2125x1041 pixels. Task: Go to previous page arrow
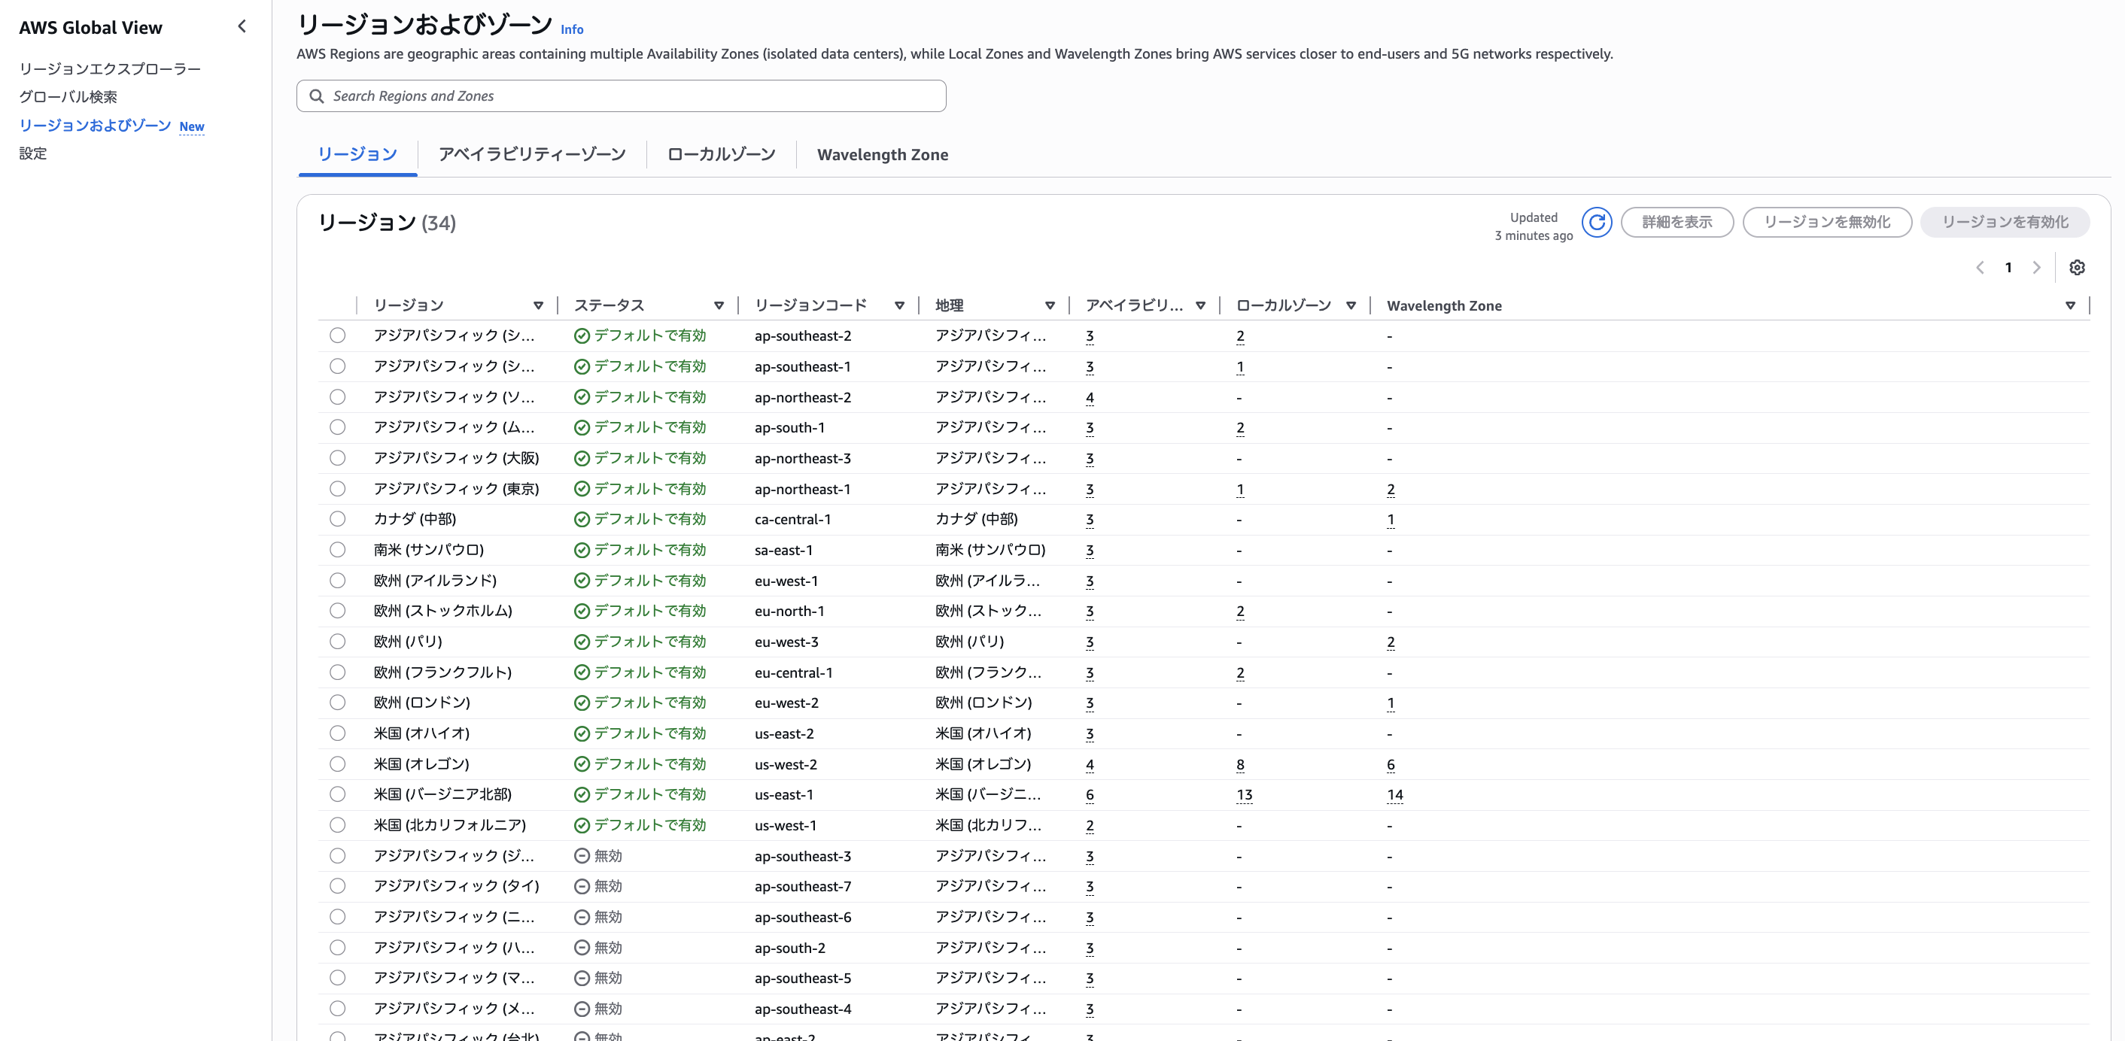pyautogui.click(x=1980, y=267)
